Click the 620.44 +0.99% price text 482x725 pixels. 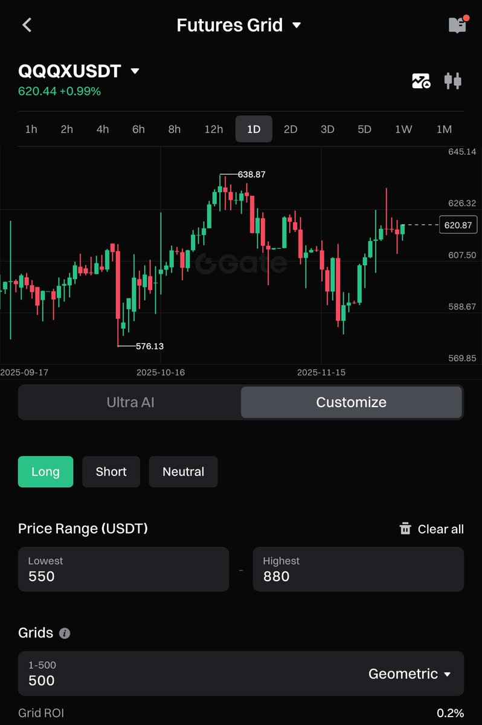coord(60,91)
